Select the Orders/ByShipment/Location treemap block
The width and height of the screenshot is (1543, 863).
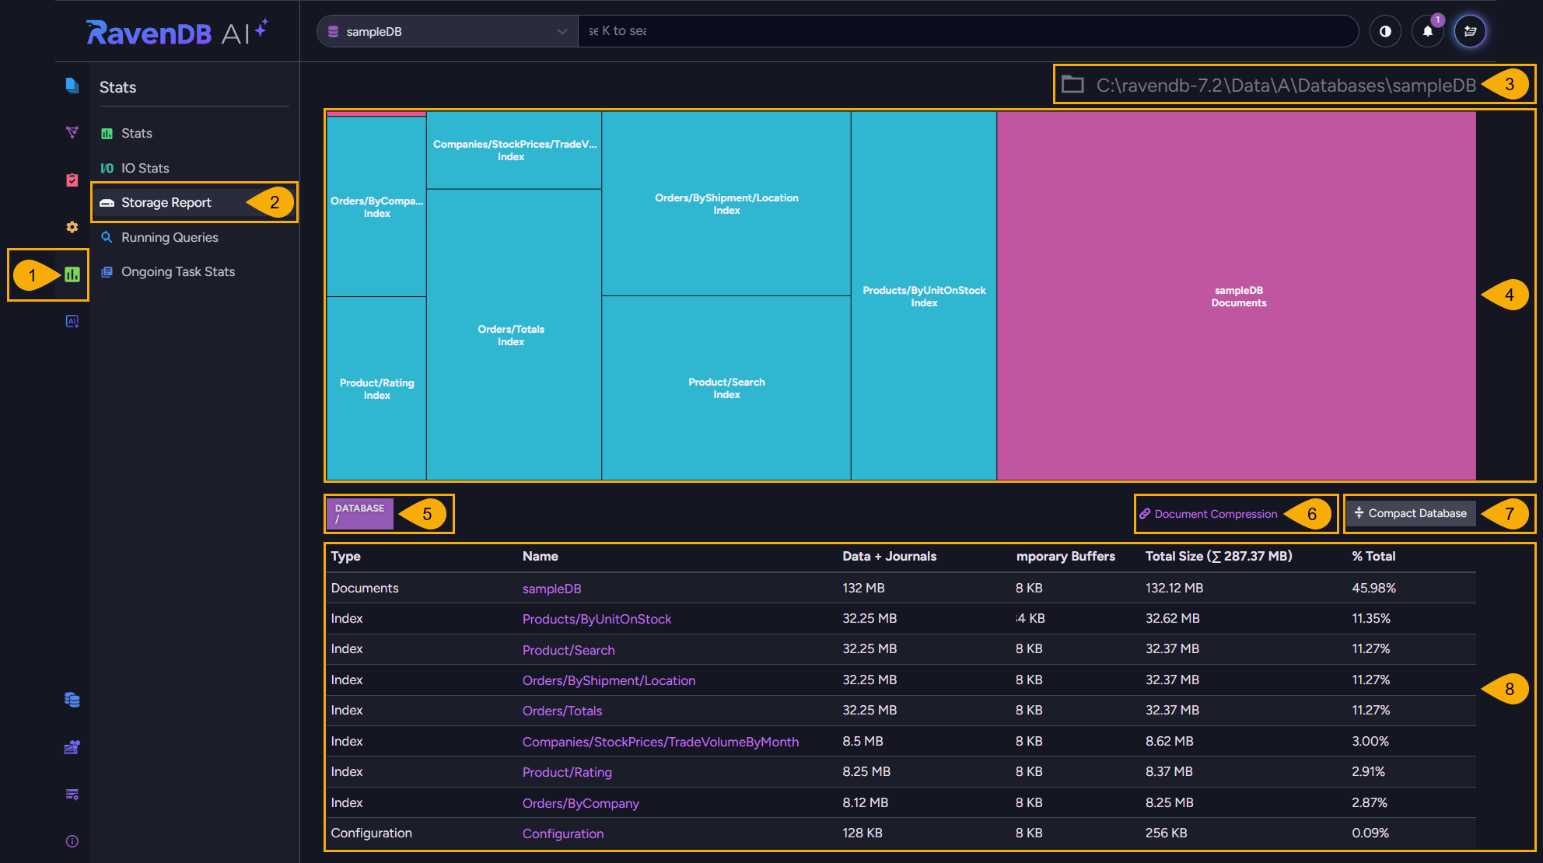[x=726, y=204]
